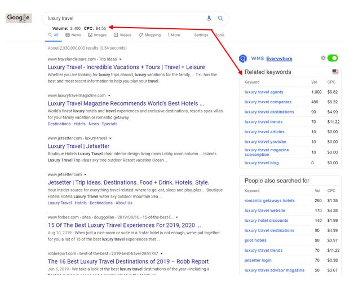The width and height of the screenshot is (354, 289).
Task: Click the '$1.38' CPC value
Action: (x=333, y=200)
